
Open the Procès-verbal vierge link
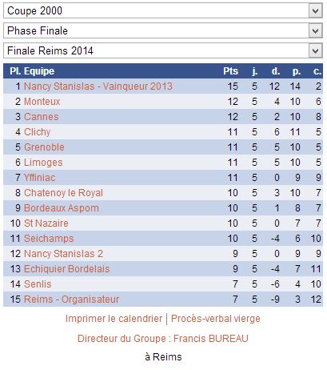tap(216, 319)
